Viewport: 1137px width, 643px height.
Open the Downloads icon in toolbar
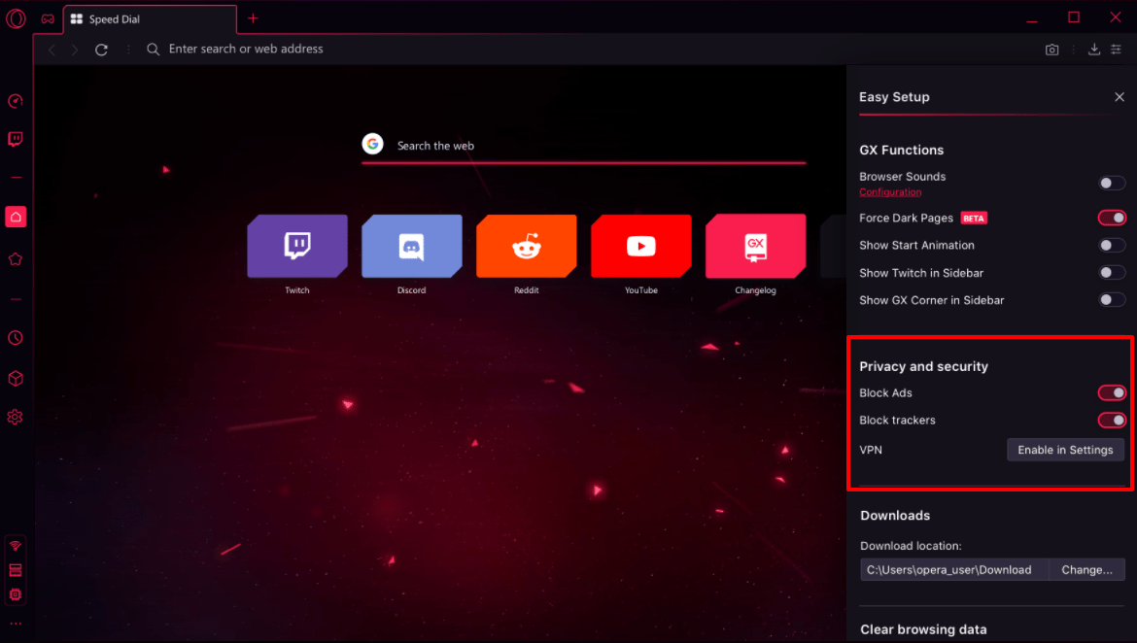coord(1094,50)
